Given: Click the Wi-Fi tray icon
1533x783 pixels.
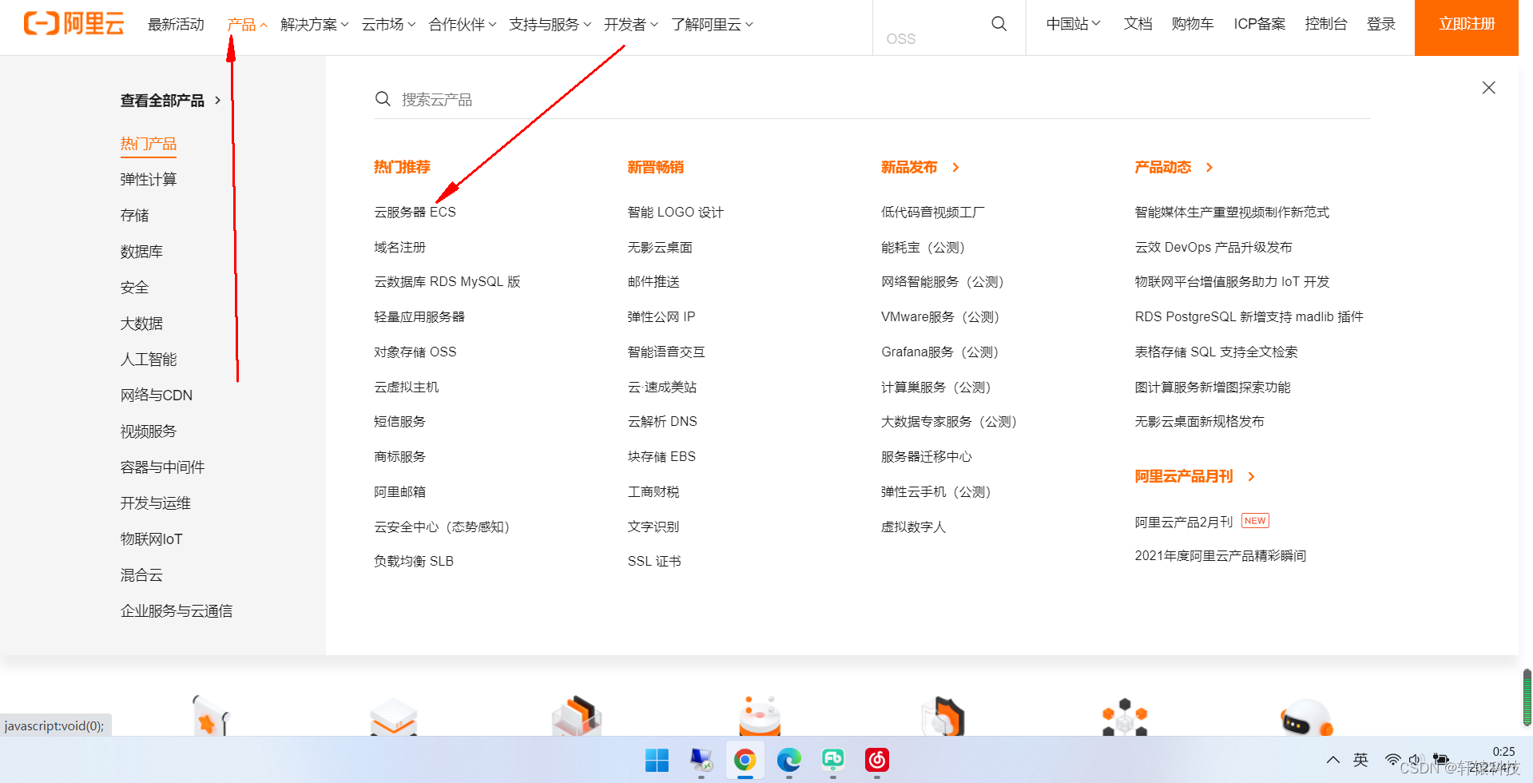Looking at the screenshot, I should [x=1392, y=760].
